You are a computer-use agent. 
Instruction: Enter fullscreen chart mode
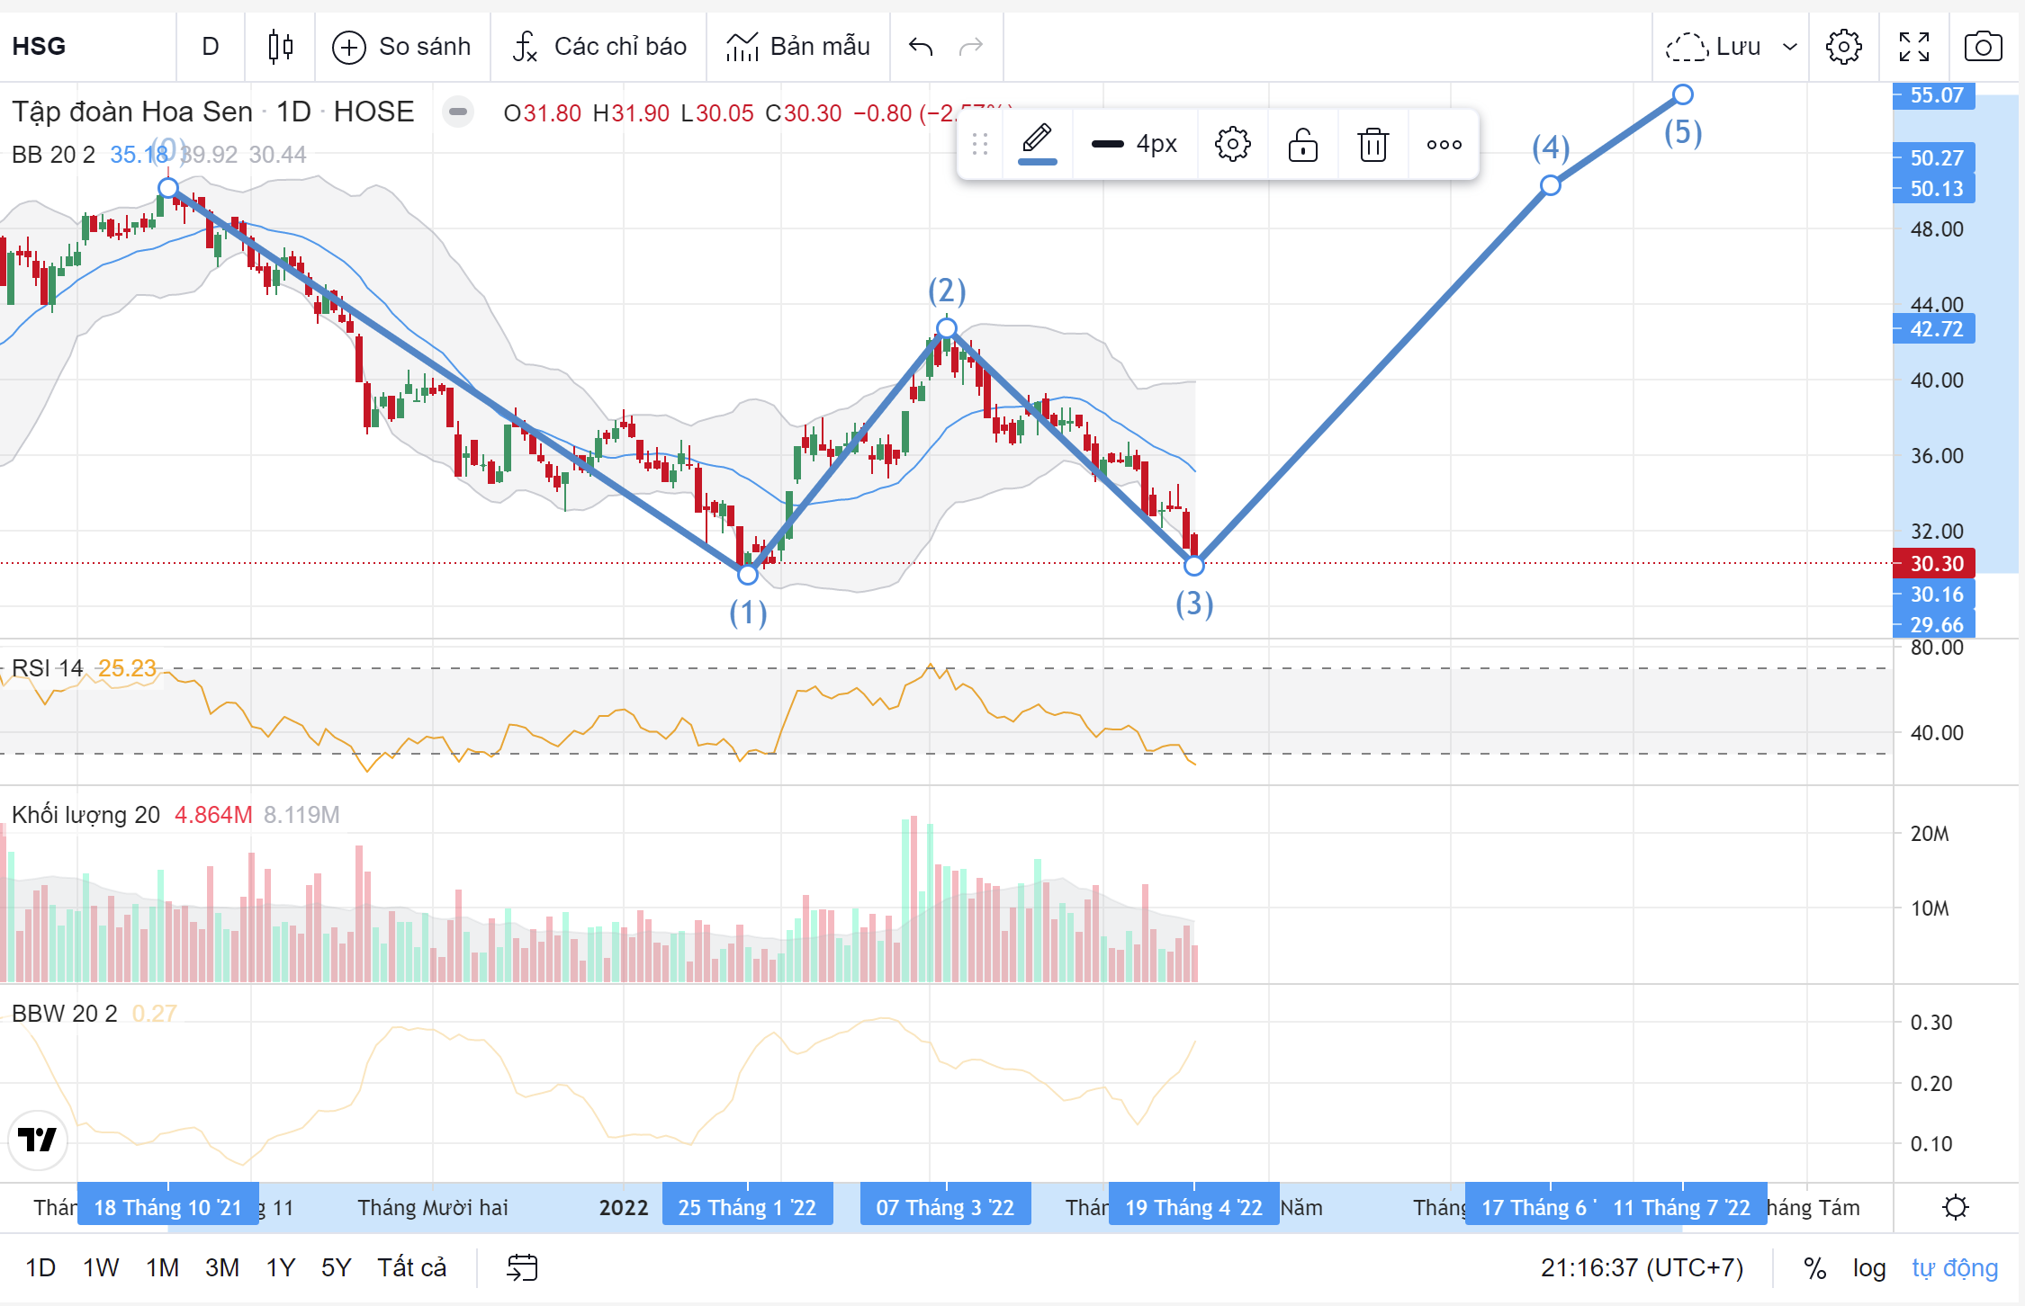tap(1914, 46)
